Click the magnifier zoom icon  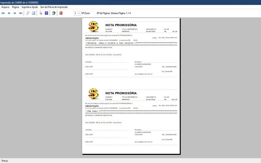pyautogui.click(x=28, y=13)
